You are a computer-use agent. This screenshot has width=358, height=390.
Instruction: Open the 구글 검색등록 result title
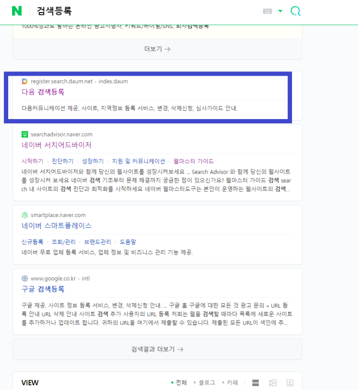tap(43, 289)
